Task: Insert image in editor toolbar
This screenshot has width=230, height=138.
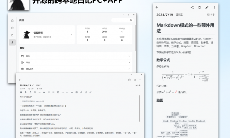Action: point(77,92)
